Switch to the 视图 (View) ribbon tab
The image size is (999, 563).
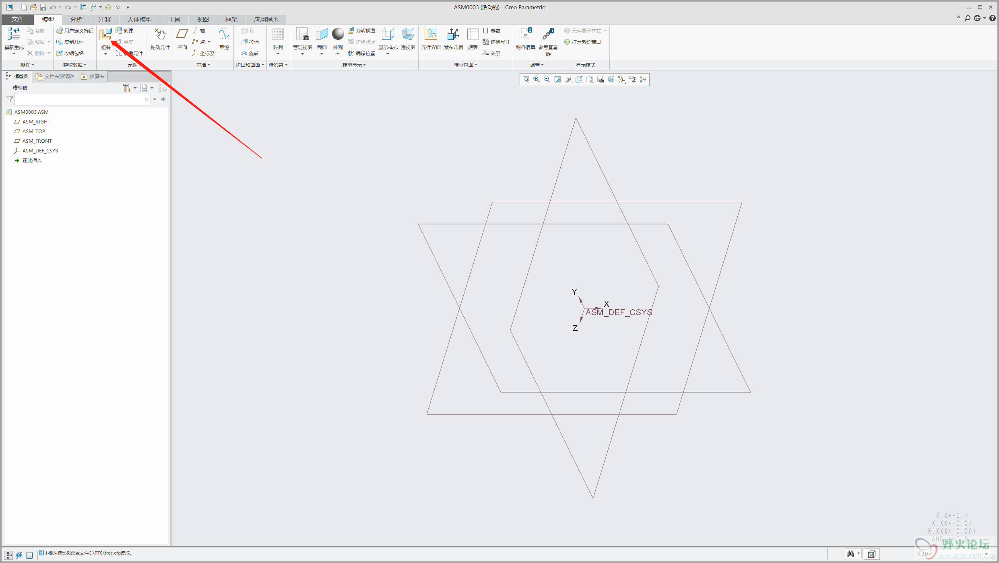[202, 19]
